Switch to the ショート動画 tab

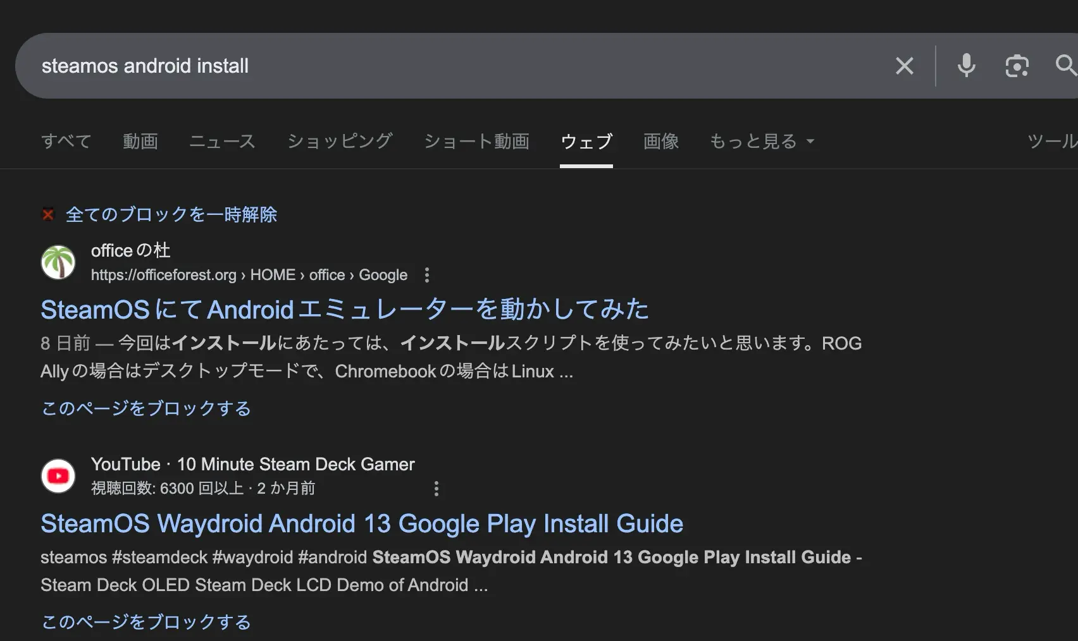[x=476, y=141]
